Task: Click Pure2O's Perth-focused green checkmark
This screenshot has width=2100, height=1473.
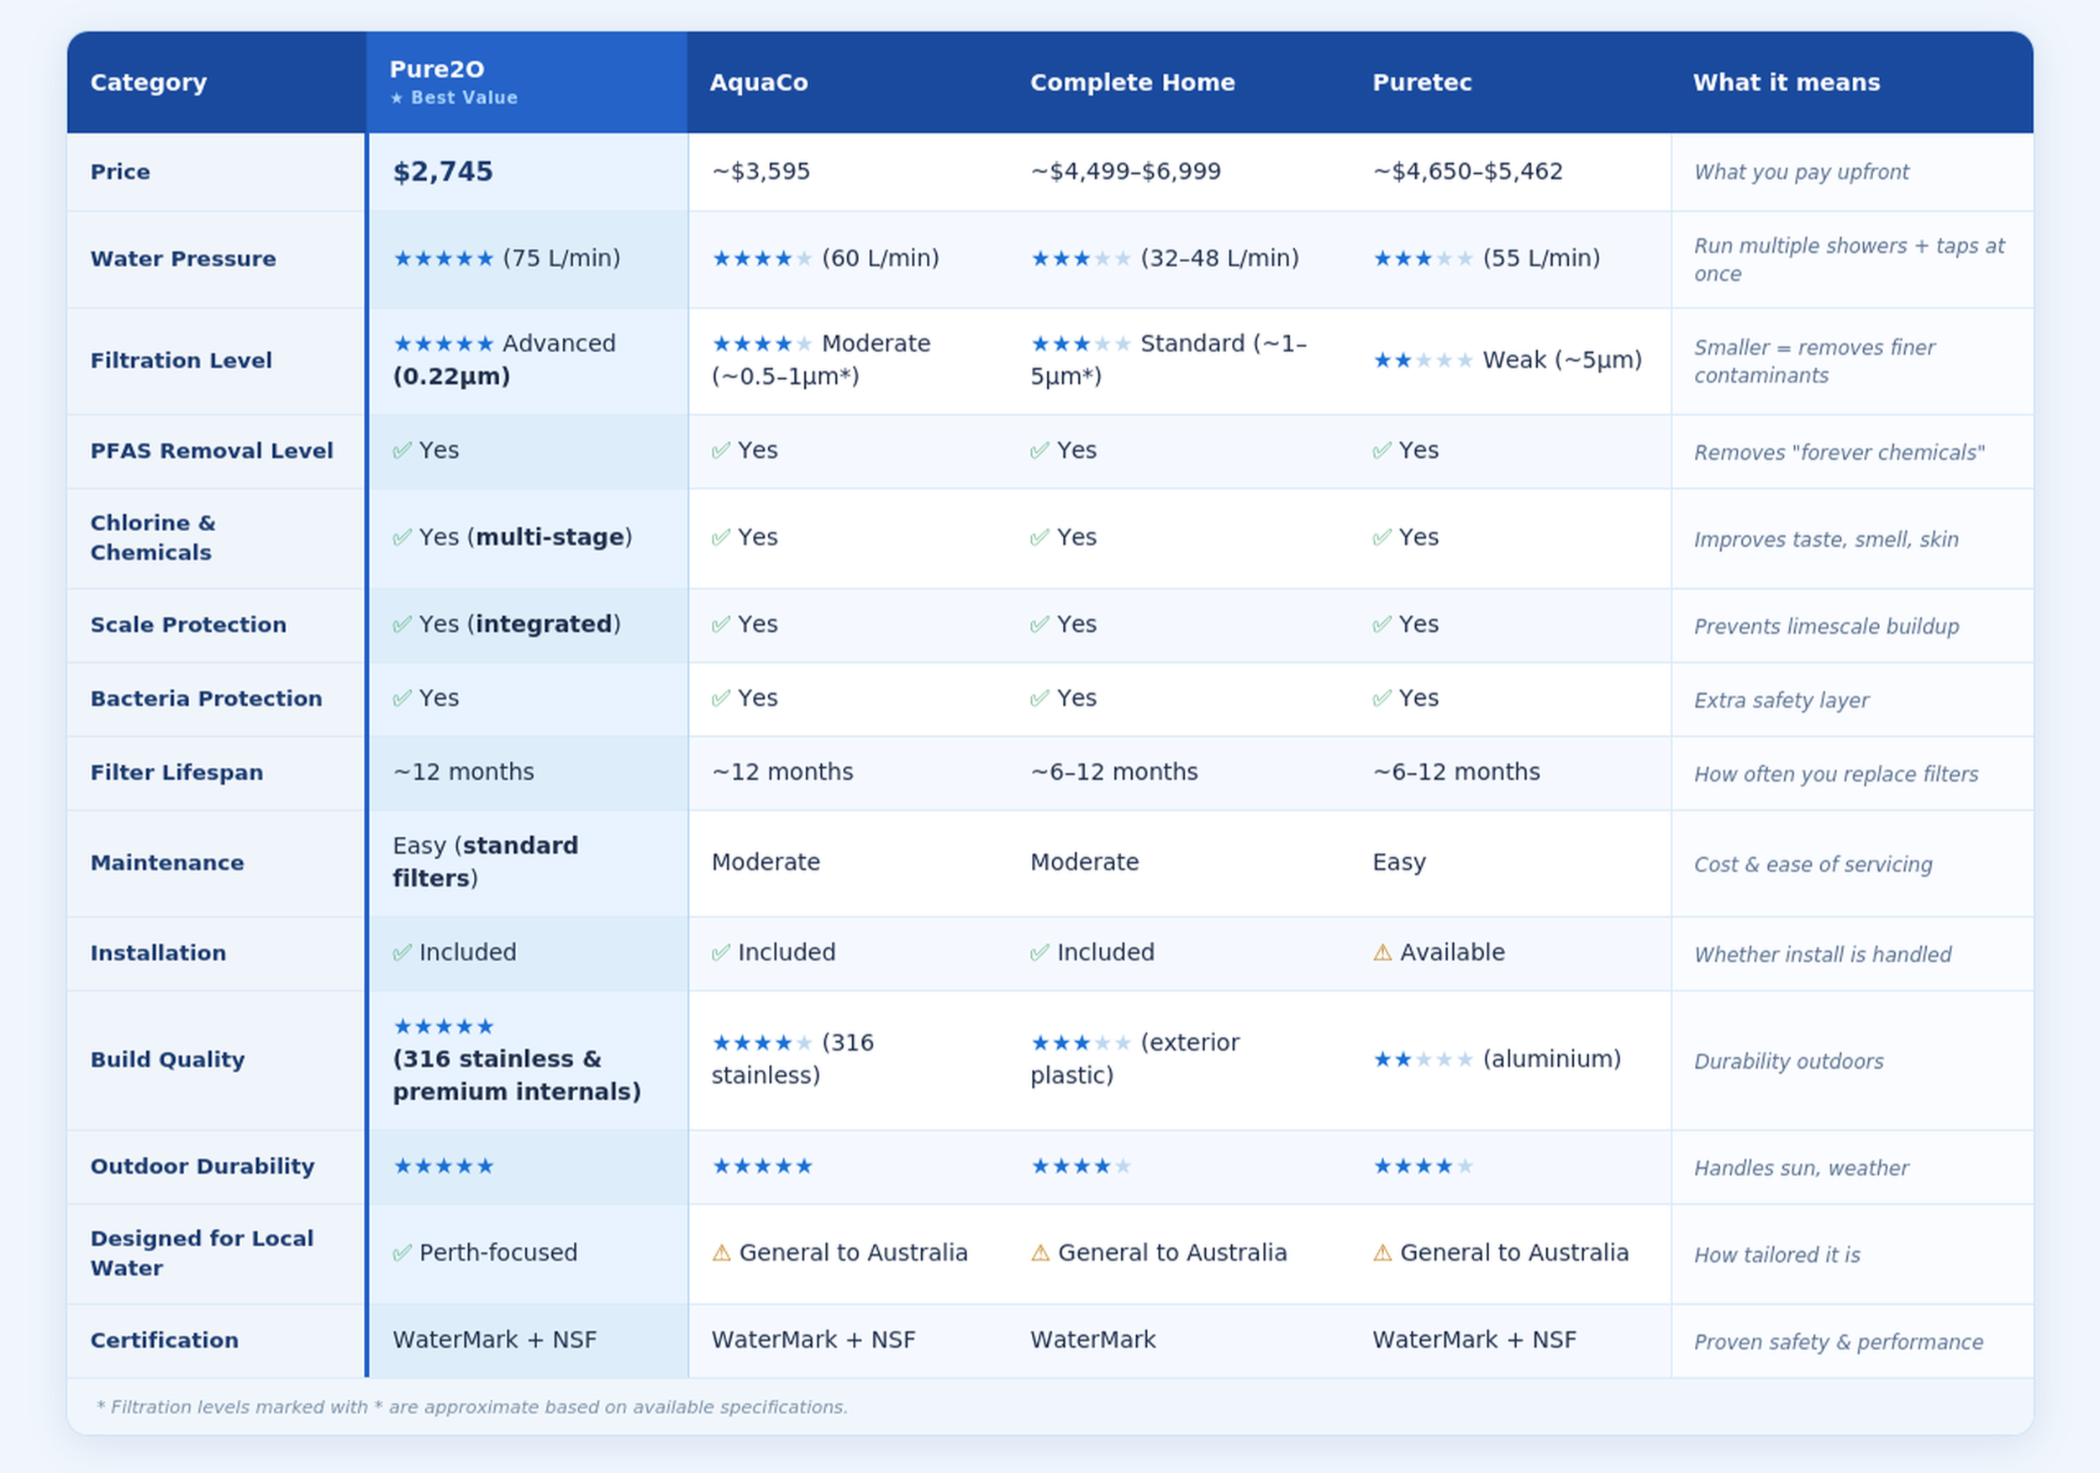Action: 402,1253
